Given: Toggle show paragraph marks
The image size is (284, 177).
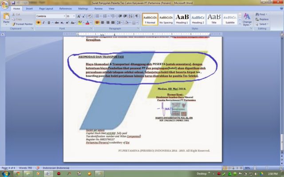Looking at the screenshot, I should pyautogui.click(x=137, y=16).
